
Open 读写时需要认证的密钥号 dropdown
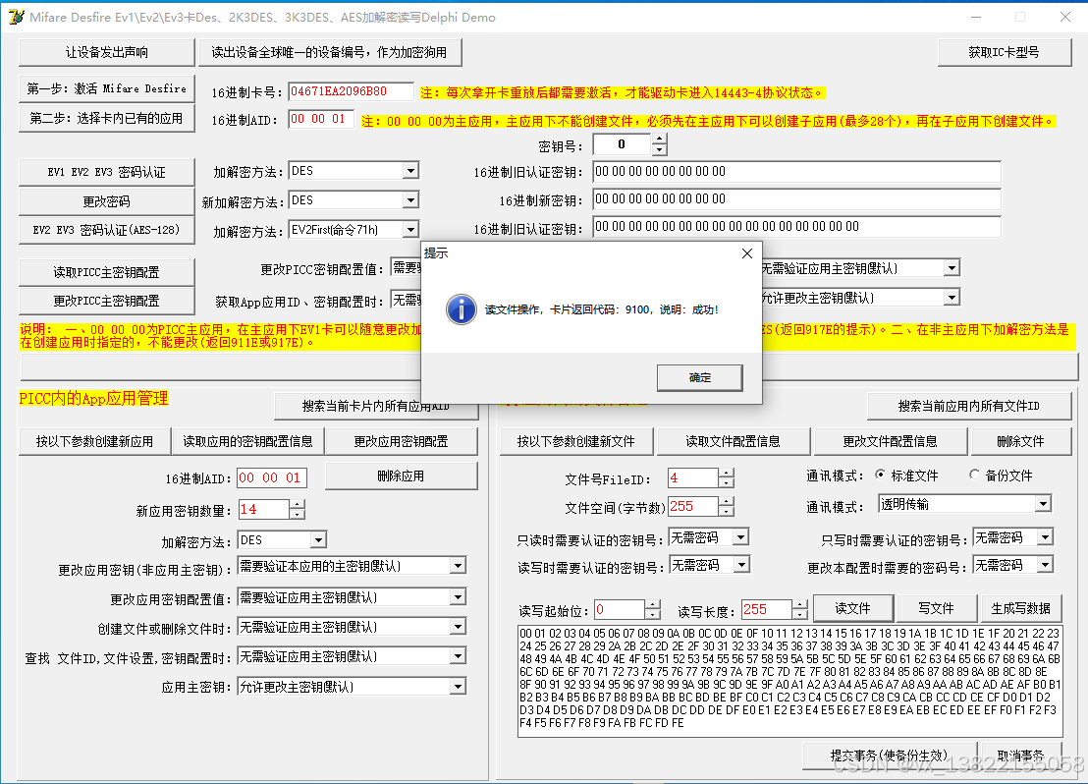click(741, 565)
